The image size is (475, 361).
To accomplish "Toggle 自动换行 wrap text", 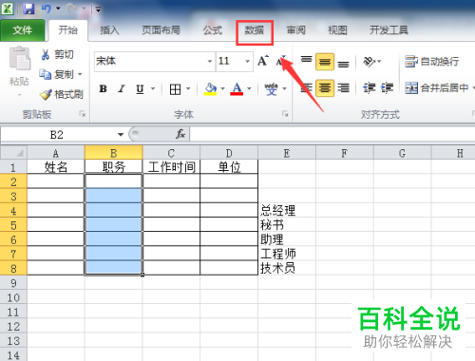I will point(431,61).
